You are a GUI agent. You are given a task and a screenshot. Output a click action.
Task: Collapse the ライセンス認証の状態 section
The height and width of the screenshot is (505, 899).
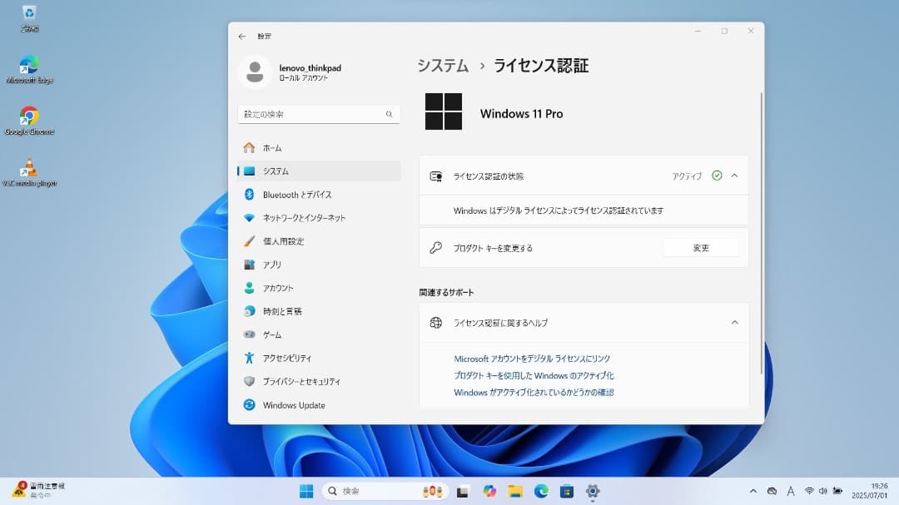(x=733, y=176)
